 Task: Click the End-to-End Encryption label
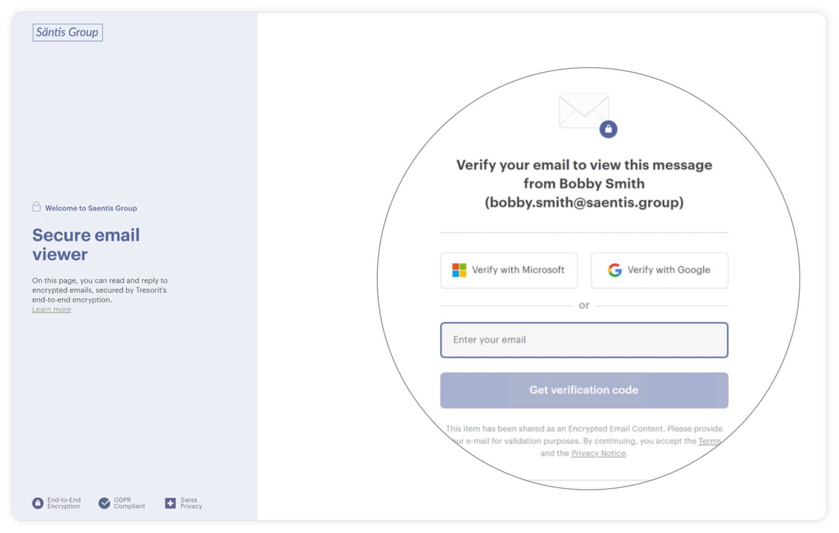tap(64, 503)
